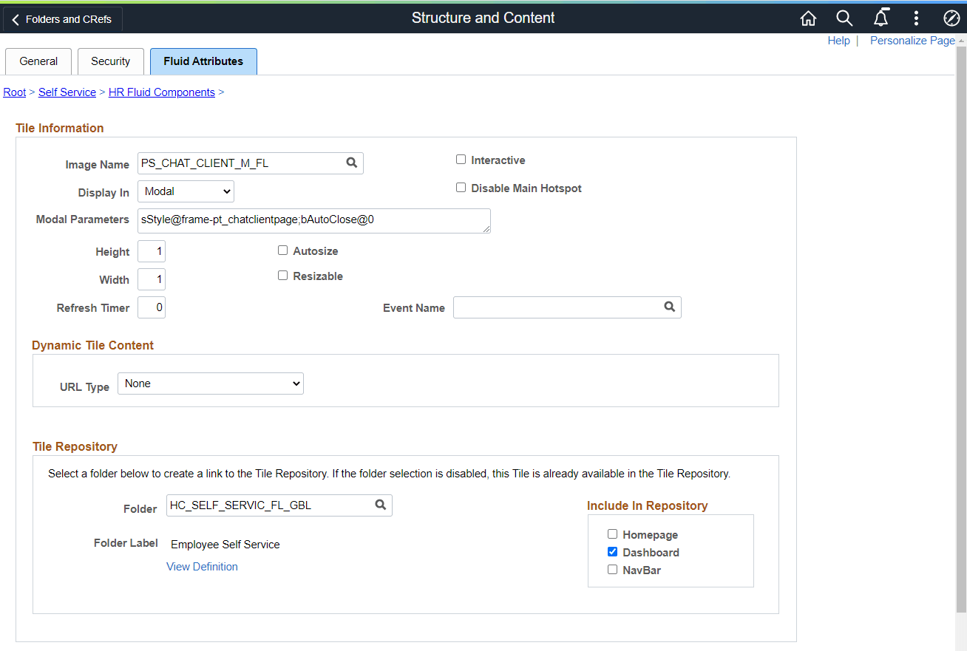Open the Image Name lookup magnifier

[351, 163]
